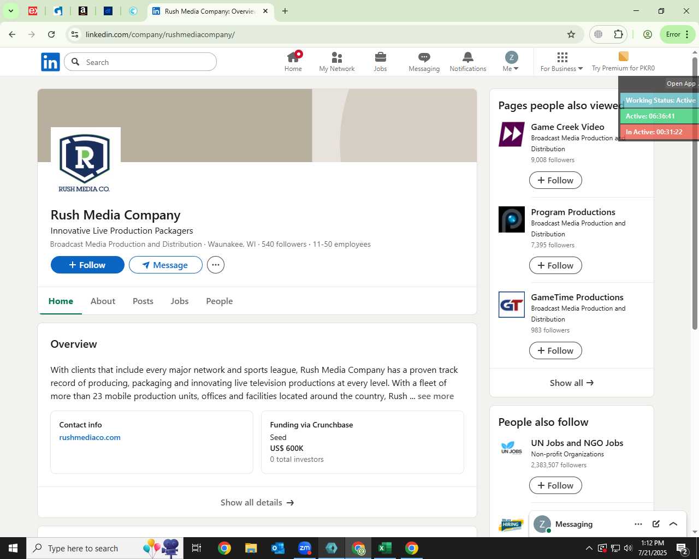Viewport: 699px width, 559px height.
Task: Follow Game Creek Video
Action: [x=555, y=180]
